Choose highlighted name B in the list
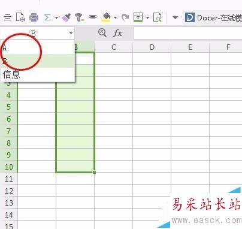The height and width of the screenshot is (229, 242). [38, 61]
